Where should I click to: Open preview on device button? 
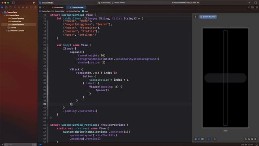coord(214,139)
